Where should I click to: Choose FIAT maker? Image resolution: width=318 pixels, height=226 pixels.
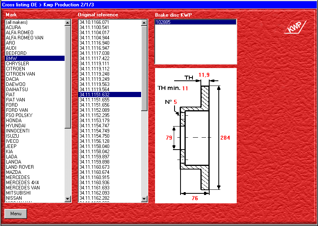pos(35,95)
